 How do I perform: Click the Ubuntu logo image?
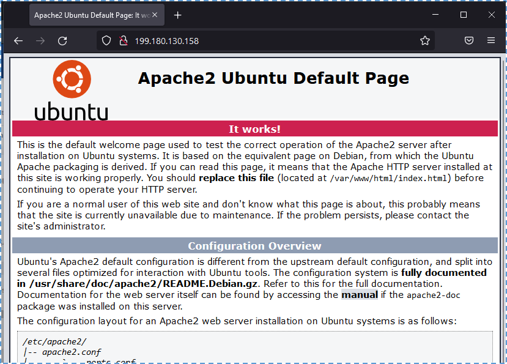click(x=72, y=90)
